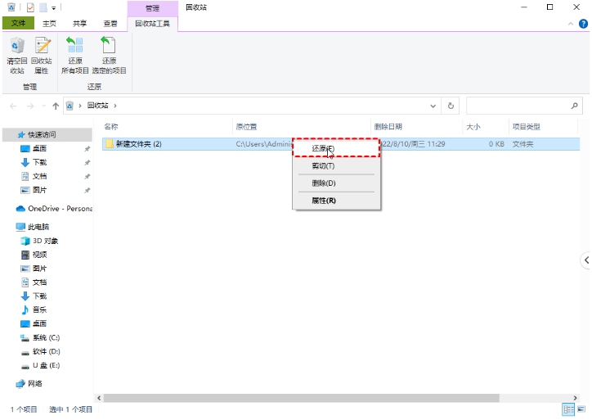Click the quick access new folder icon

click(43, 7)
